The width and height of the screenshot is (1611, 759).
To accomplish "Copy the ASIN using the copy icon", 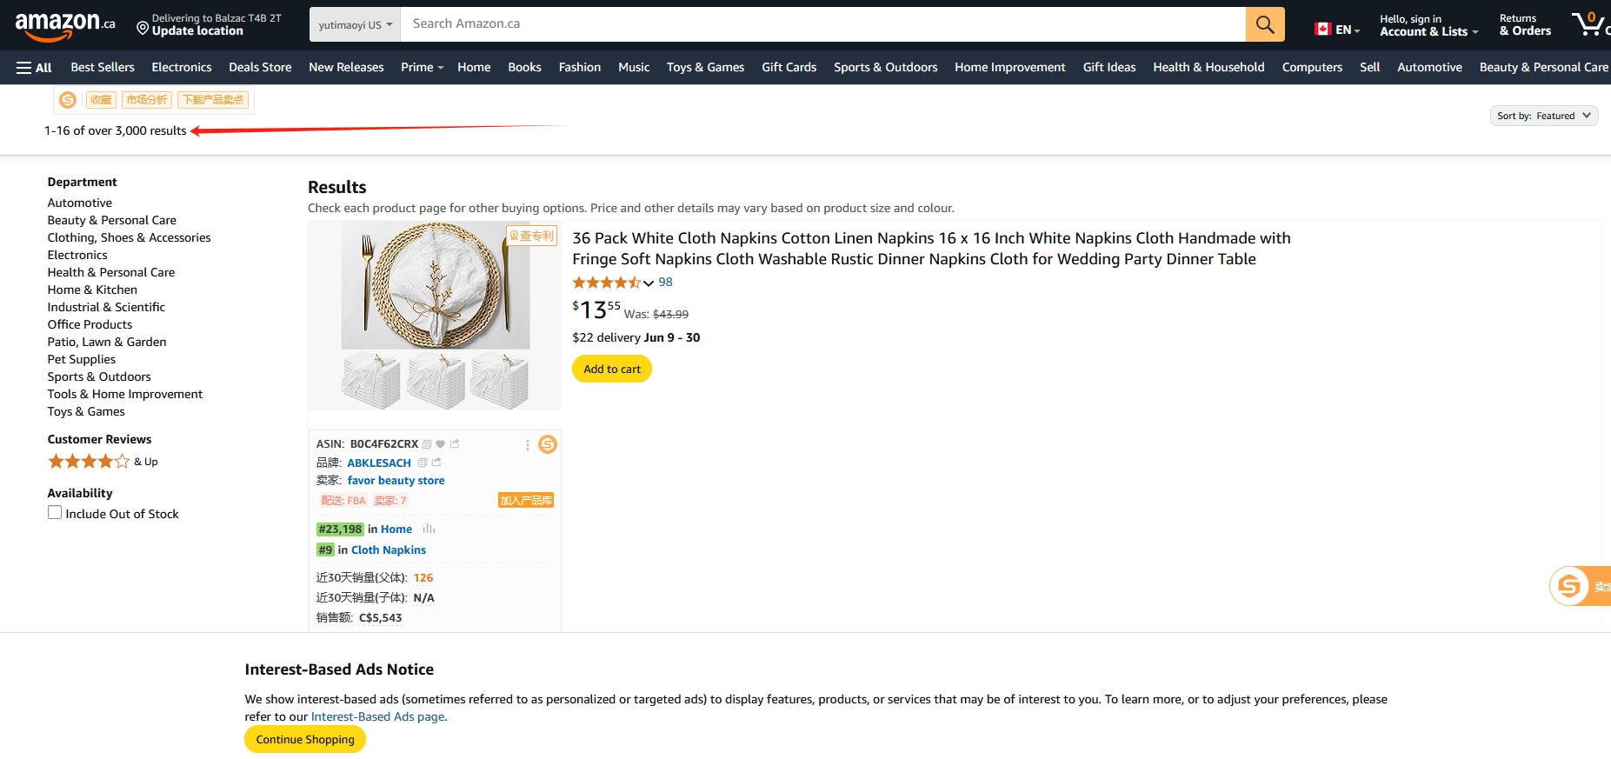I will (x=427, y=444).
